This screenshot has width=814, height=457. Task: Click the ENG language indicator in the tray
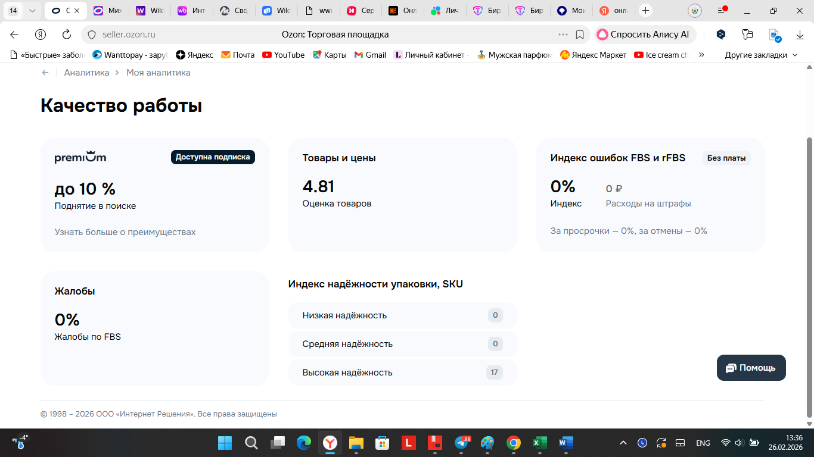(703, 443)
